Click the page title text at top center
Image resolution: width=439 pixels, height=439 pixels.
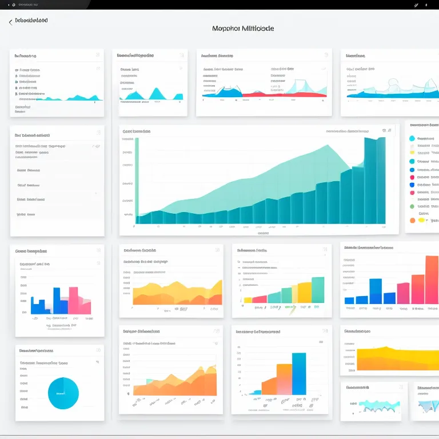click(242, 28)
